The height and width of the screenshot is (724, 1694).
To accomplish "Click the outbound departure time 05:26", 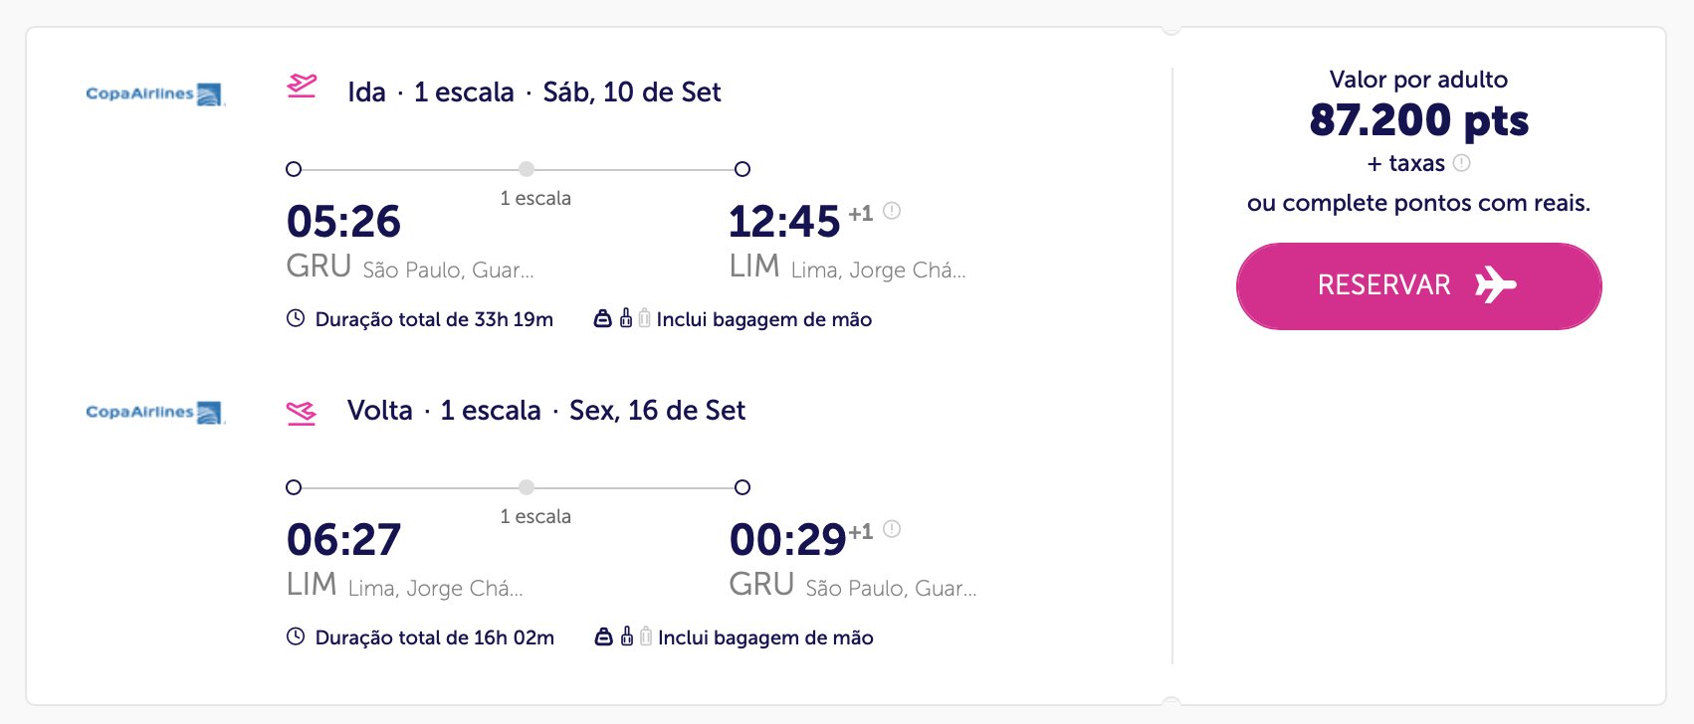I will click(343, 221).
